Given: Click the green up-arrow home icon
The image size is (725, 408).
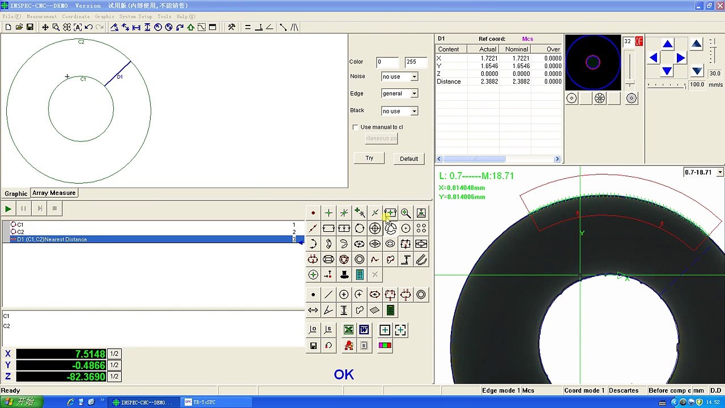Looking at the screenshot, I should click(191, 27).
